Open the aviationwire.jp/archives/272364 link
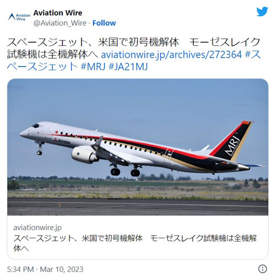The height and width of the screenshot is (278, 276). 171,54
